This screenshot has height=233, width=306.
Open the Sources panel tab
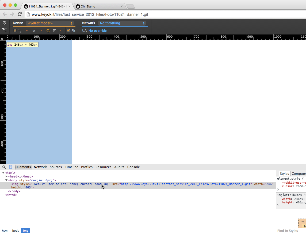(x=56, y=167)
